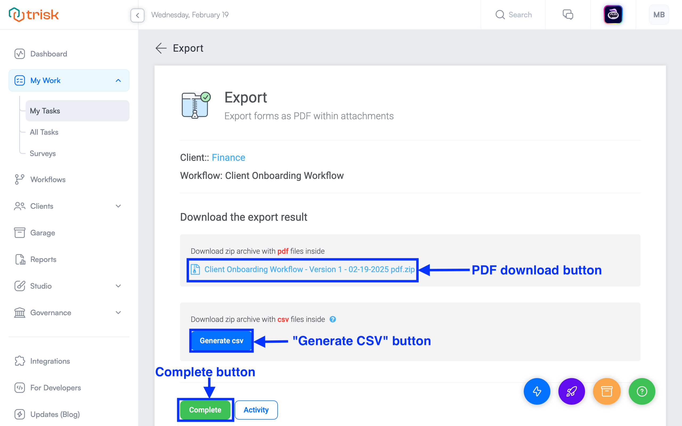Click the Clients sidebar icon
This screenshot has height=426, width=682.
click(x=20, y=205)
